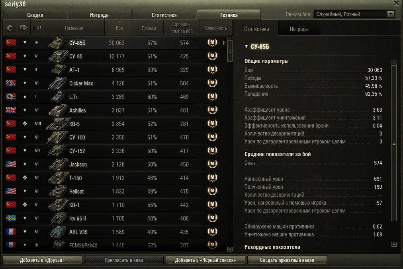Viewport: 403px width, 269px height.
Task: Click the statistics panel scrollbar handle
Action: (x=394, y=143)
